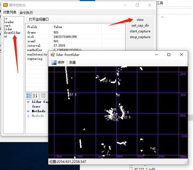Click 打开监视窗口 in the toolbar
Viewport: 193px width, 170px height.
39,20
